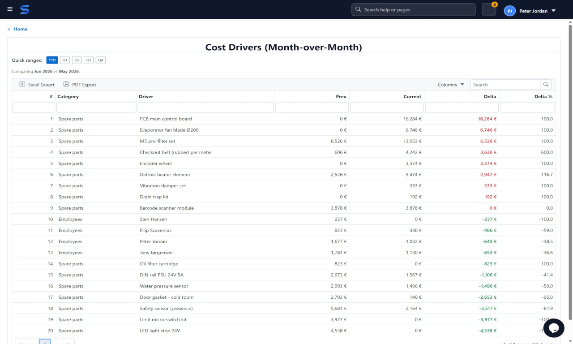This screenshot has width=573, height=344.
Task: Click the 16,284 € red delta value
Action: click(487, 119)
